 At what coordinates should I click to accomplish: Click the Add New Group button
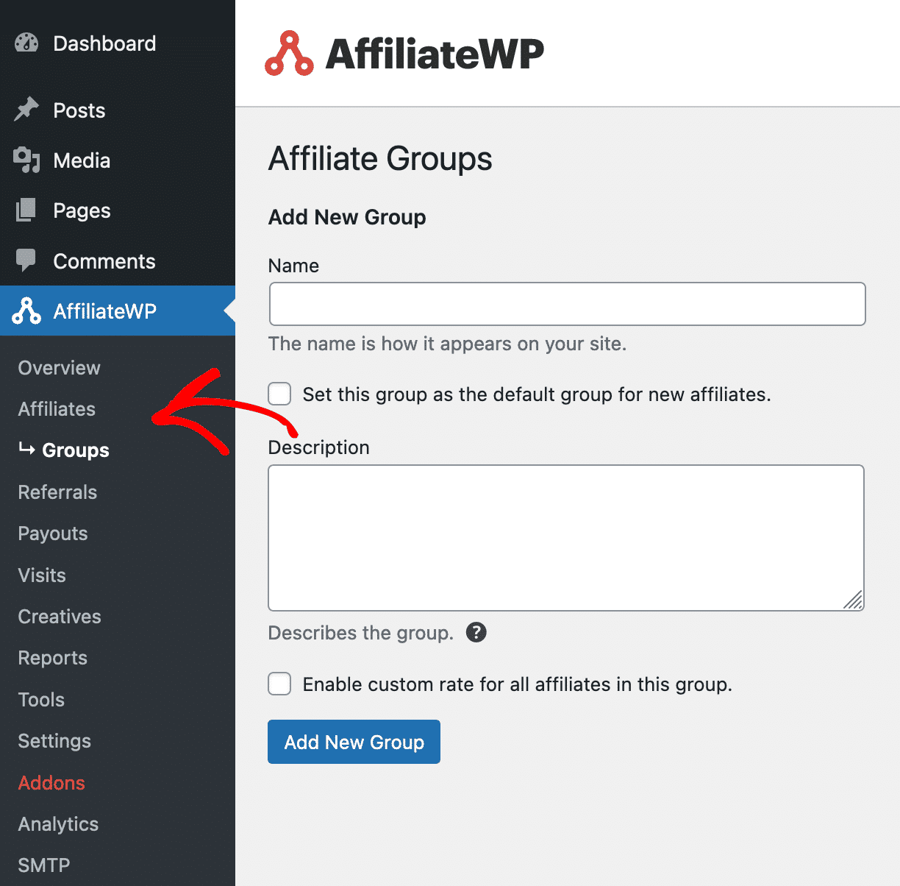coord(354,742)
